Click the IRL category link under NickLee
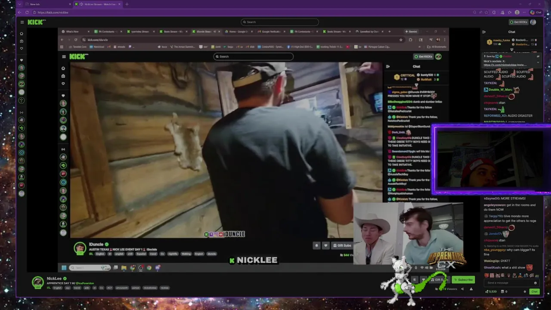 49,288
